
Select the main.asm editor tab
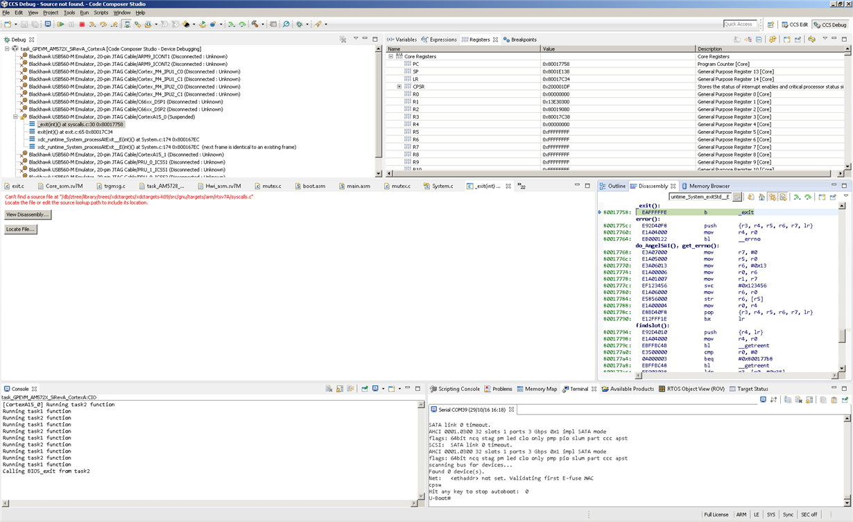[354, 186]
